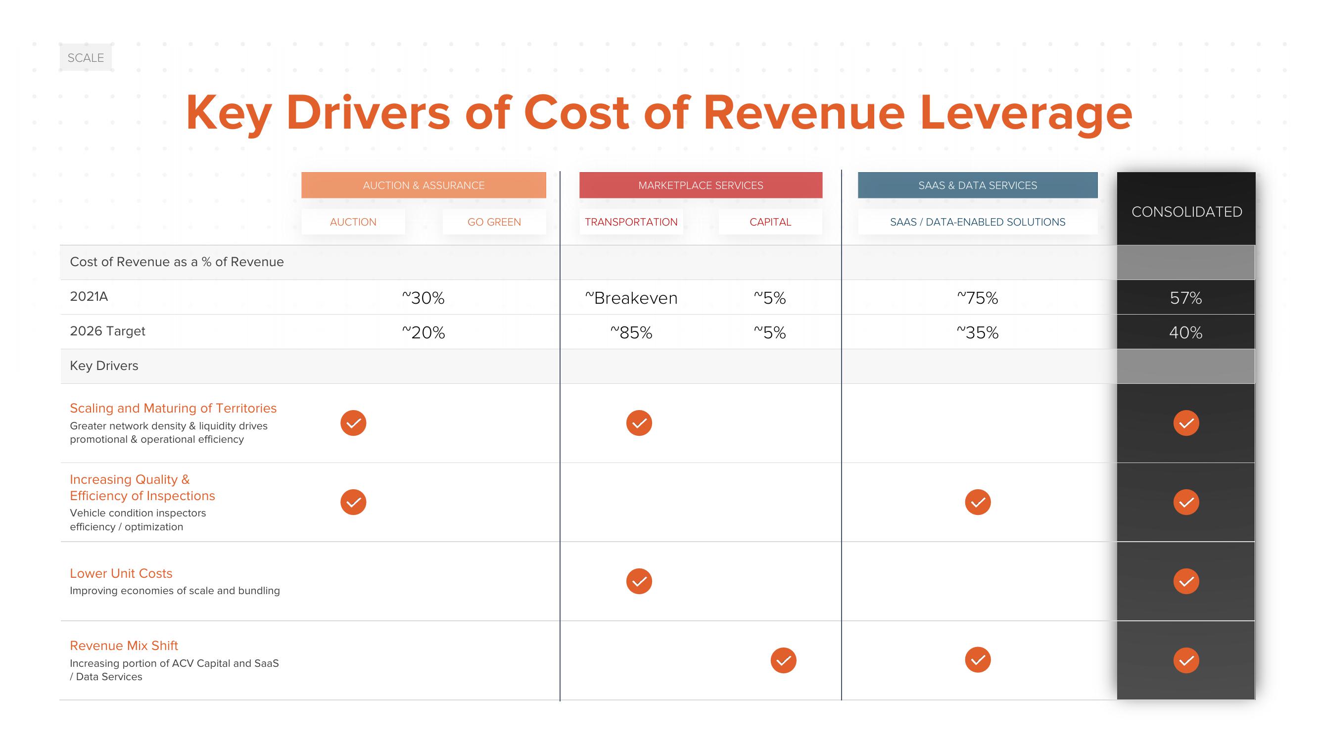Screen dimensions: 1319x742
Task: Click the CAPITAL sub-header box
Action: (770, 222)
